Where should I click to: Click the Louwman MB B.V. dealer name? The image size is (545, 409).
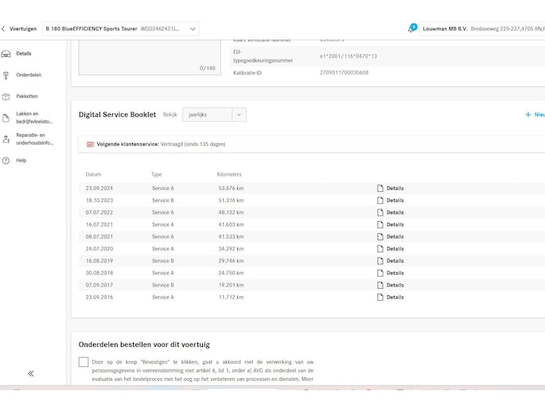(x=444, y=29)
